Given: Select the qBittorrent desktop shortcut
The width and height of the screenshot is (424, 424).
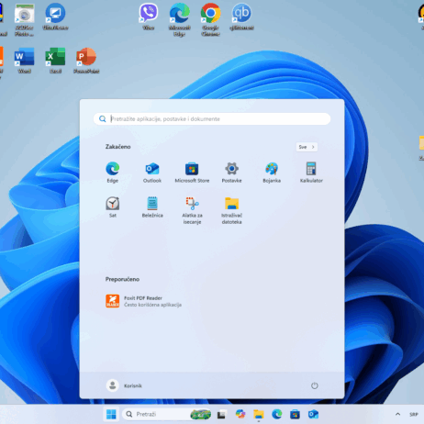Looking at the screenshot, I should pos(241,17).
